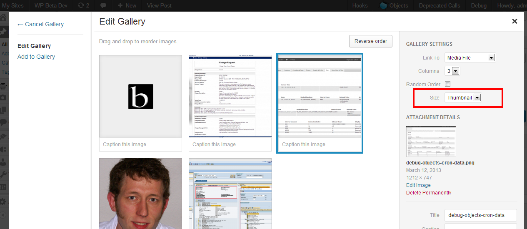Screen dimensions: 527x229
Task: Click caption field under Change Request image
Action: click(230, 144)
